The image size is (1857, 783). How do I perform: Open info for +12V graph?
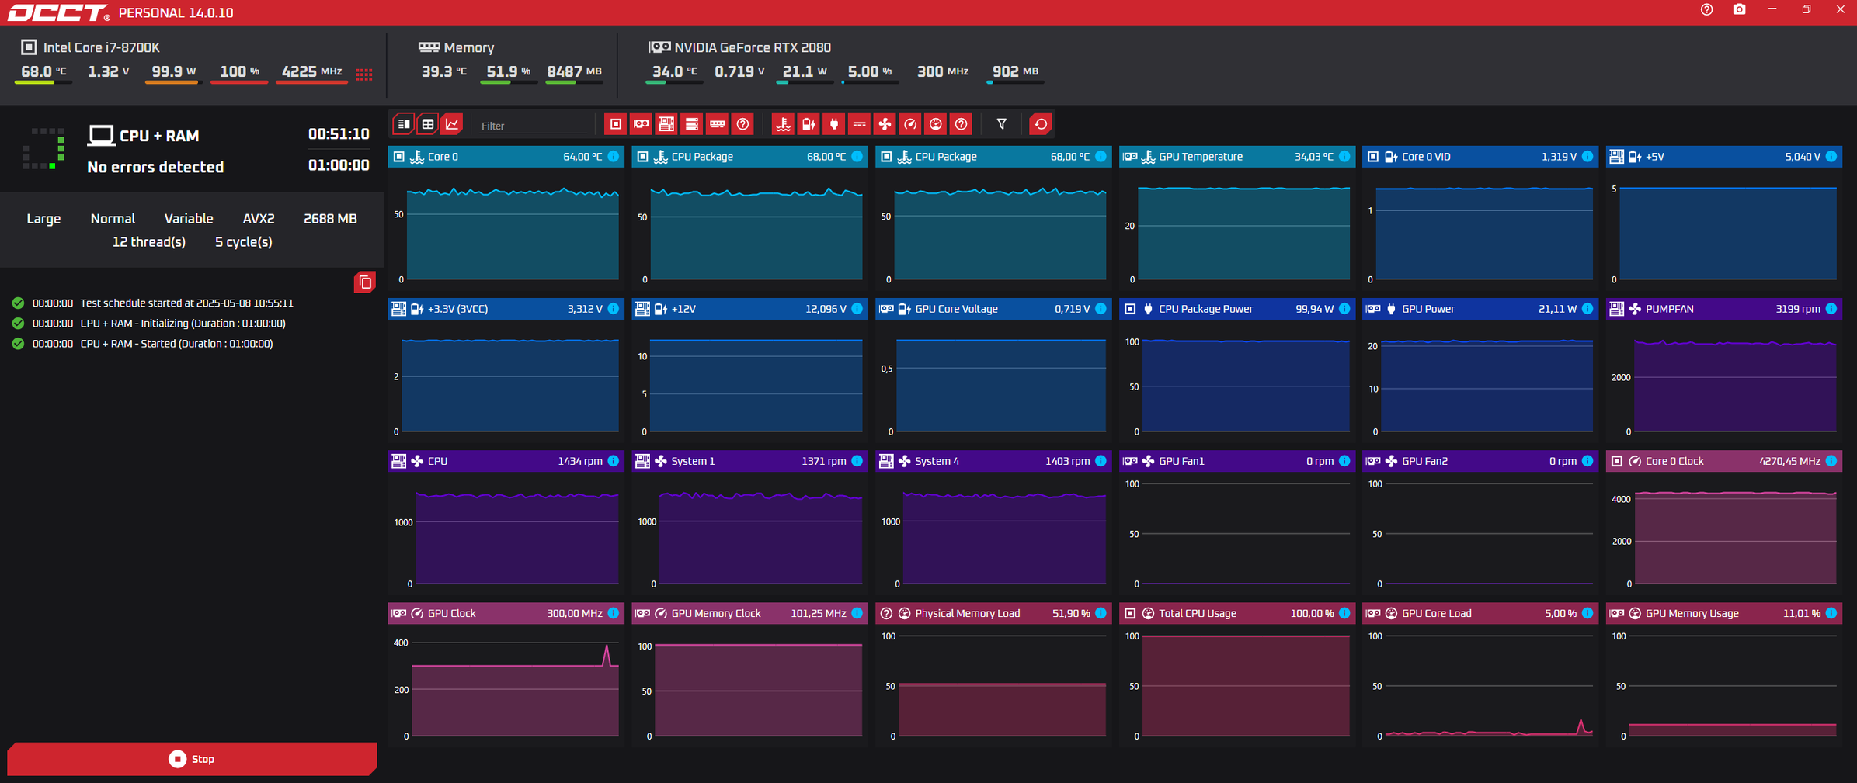coord(857,309)
